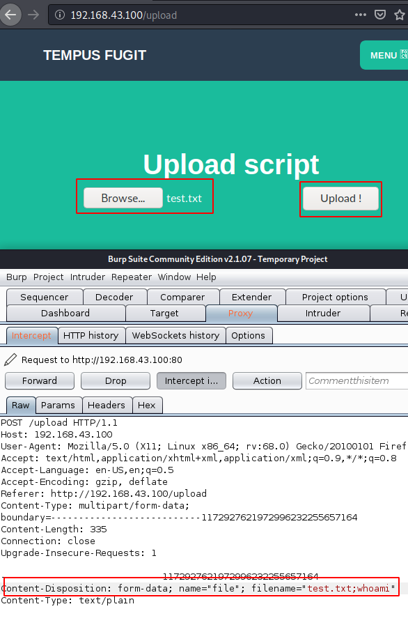This screenshot has width=408, height=625.
Task: Select the Proxy tab
Action: pos(241,314)
